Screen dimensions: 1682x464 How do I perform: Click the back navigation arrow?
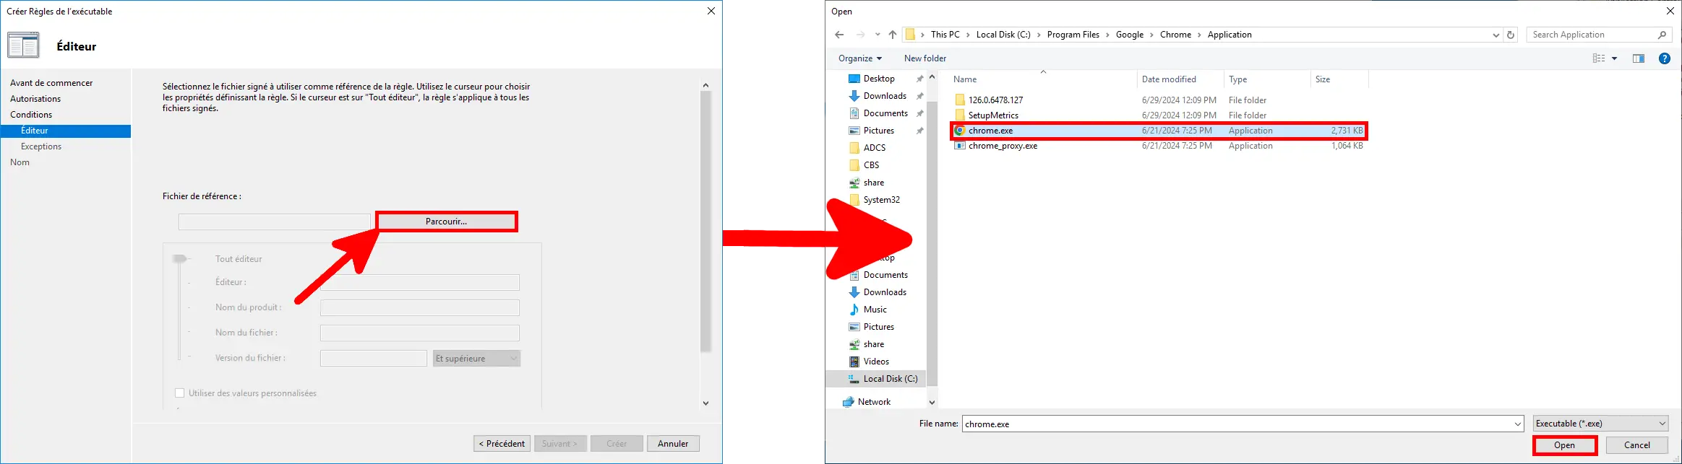838,35
